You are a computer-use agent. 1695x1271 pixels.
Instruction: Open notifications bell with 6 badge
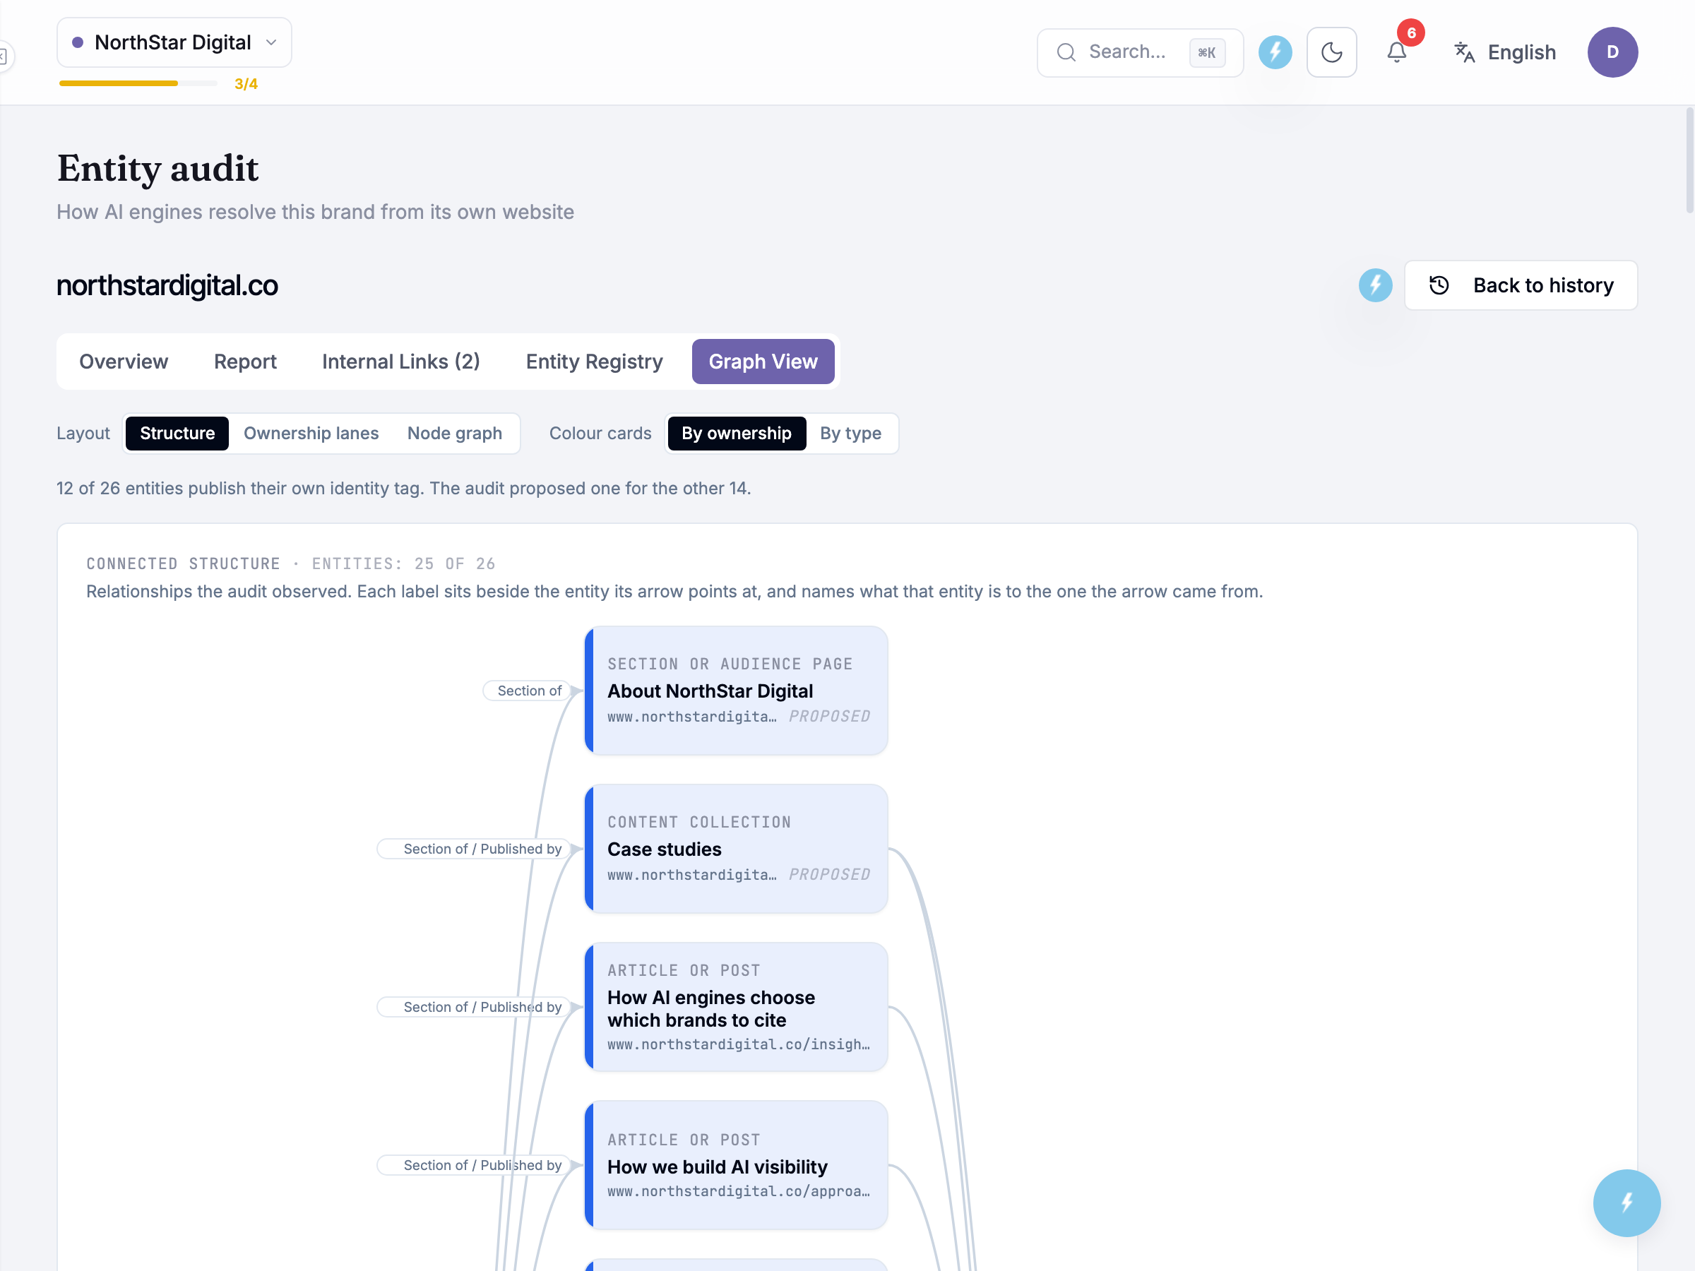tap(1397, 52)
